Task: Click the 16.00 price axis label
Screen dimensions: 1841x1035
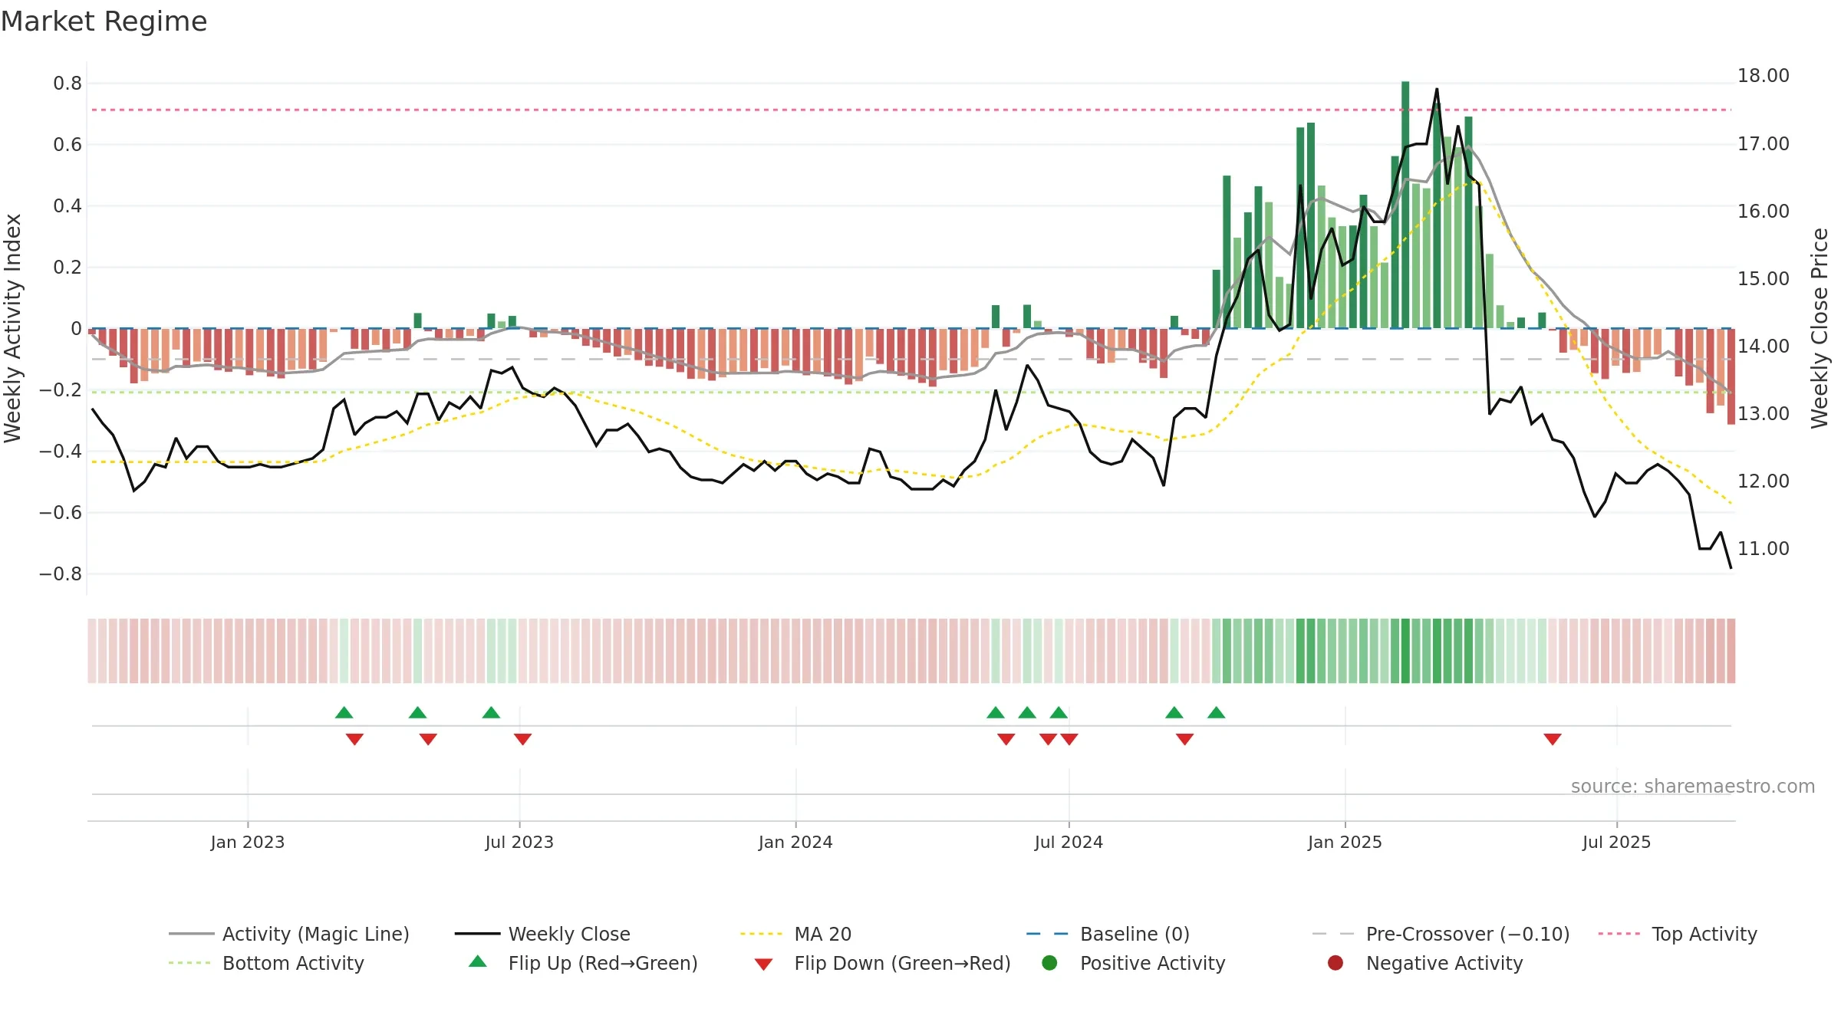Action: tap(1763, 212)
